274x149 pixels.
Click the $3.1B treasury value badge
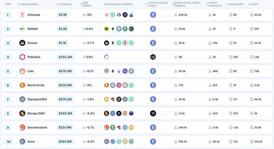(63, 15)
